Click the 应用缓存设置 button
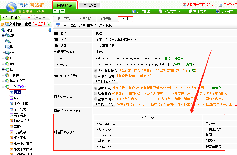Viewport: 237px width, 155px height. 104,105
